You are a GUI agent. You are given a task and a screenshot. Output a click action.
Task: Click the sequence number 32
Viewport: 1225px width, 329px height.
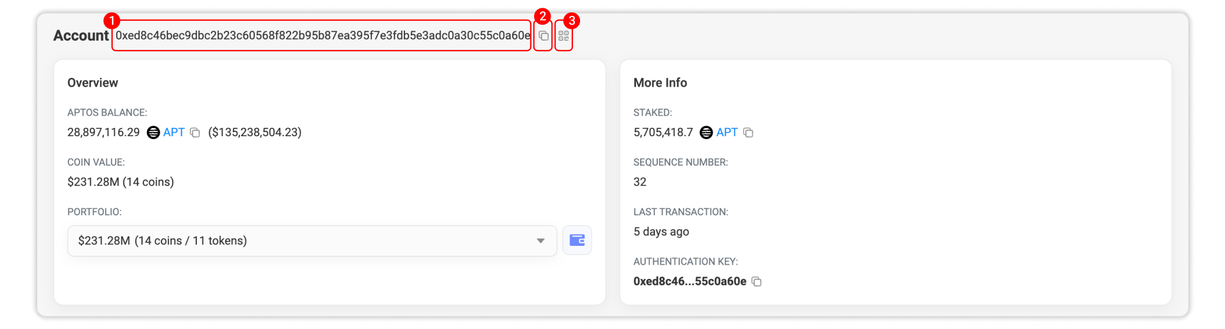click(x=640, y=182)
